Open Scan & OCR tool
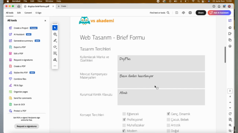Image resolution: width=238 pixels, height=133 pixels. coord(19,104)
